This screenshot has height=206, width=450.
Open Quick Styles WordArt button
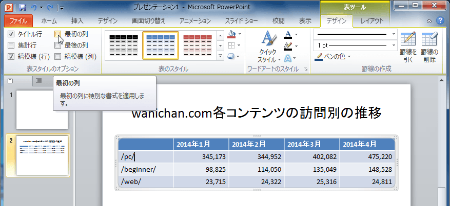[x=269, y=47]
